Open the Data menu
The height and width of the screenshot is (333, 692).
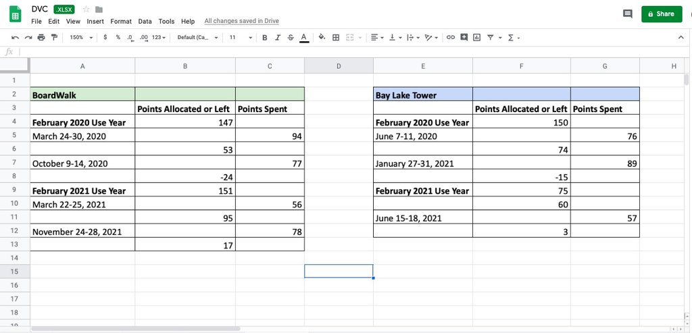[145, 21]
